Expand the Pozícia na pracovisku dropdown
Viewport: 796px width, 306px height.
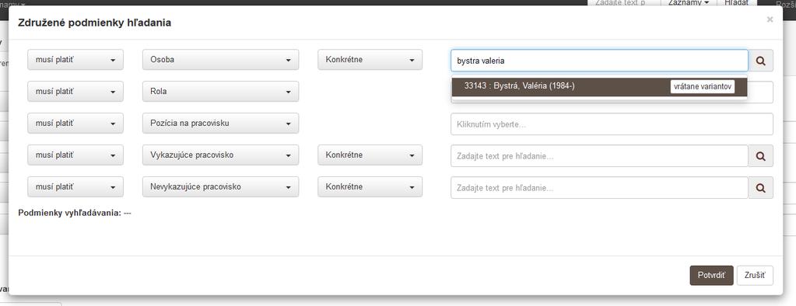(x=220, y=123)
